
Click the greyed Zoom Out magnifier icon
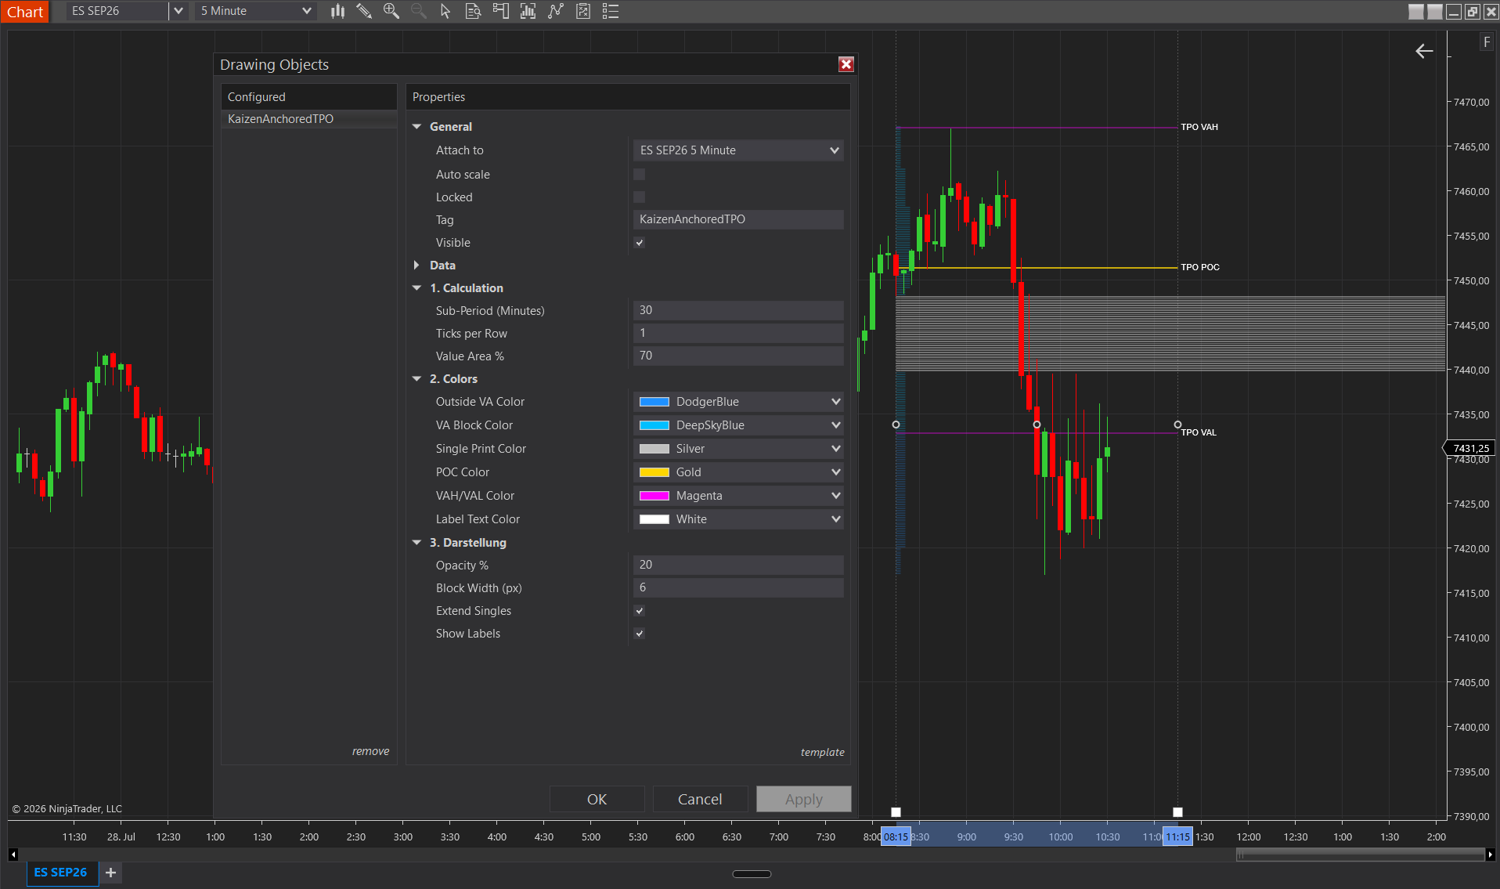point(419,11)
